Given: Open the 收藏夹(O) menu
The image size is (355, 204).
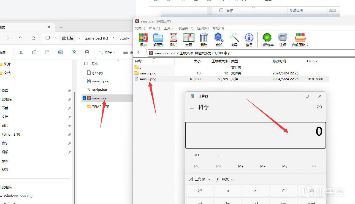Looking at the screenshot, I should [186, 28].
